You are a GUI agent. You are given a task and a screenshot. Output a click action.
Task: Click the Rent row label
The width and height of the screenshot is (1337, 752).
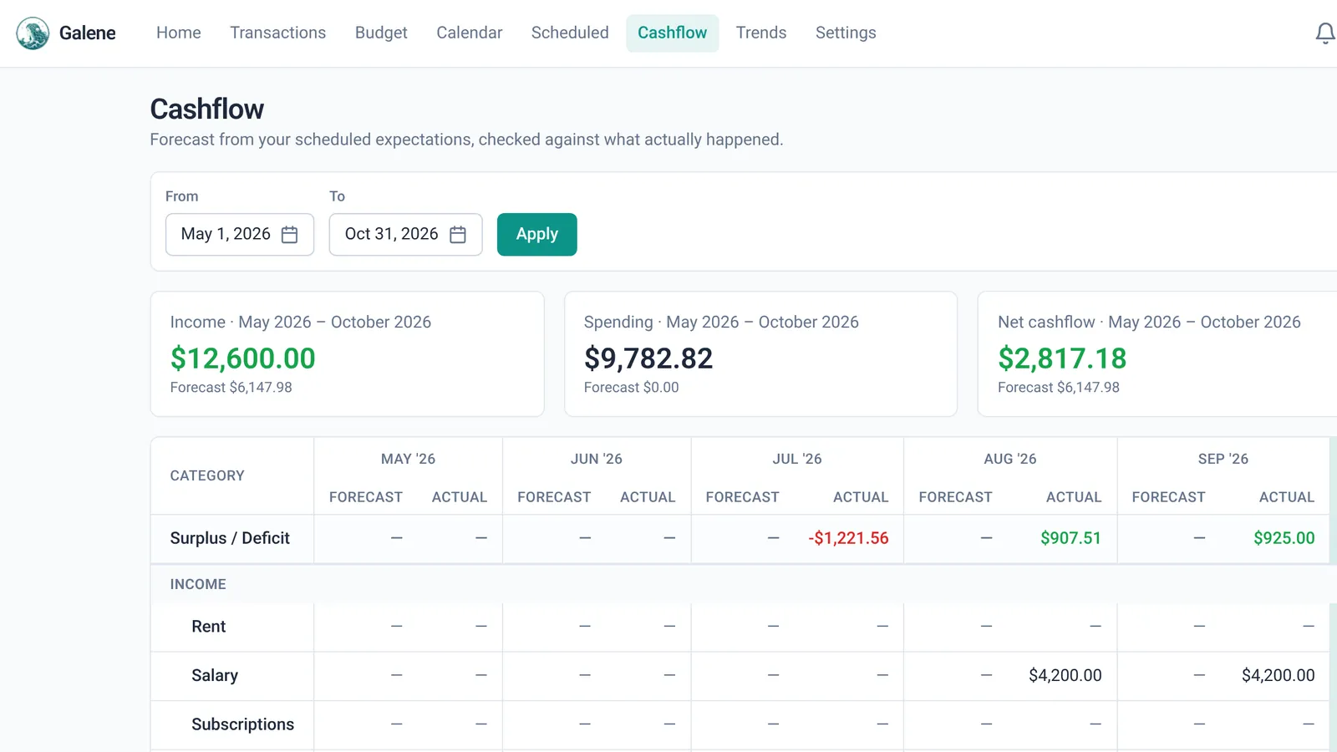click(209, 627)
